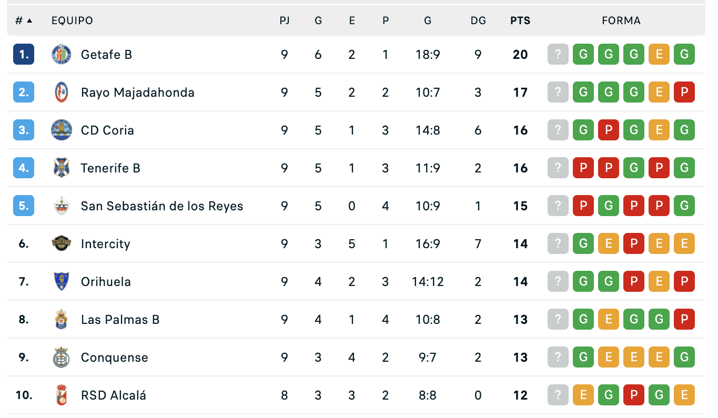Screen dimensions: 718x418
Task: Open the Getafe B team name link
Action: tap(106, 55)
